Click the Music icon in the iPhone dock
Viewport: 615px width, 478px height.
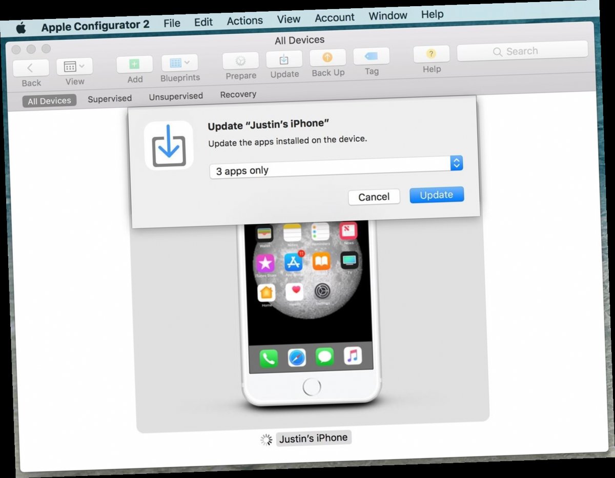coord(353,355)
